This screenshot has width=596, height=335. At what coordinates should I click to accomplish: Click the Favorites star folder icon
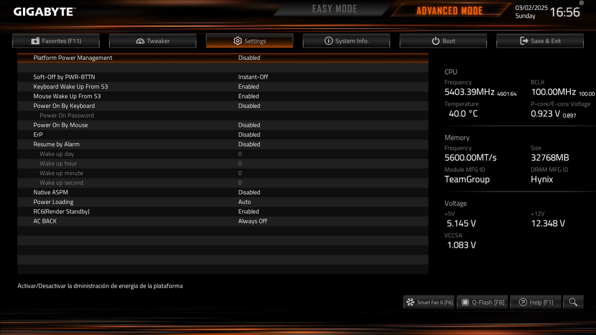pyautogui.click(x=35, y=41)
